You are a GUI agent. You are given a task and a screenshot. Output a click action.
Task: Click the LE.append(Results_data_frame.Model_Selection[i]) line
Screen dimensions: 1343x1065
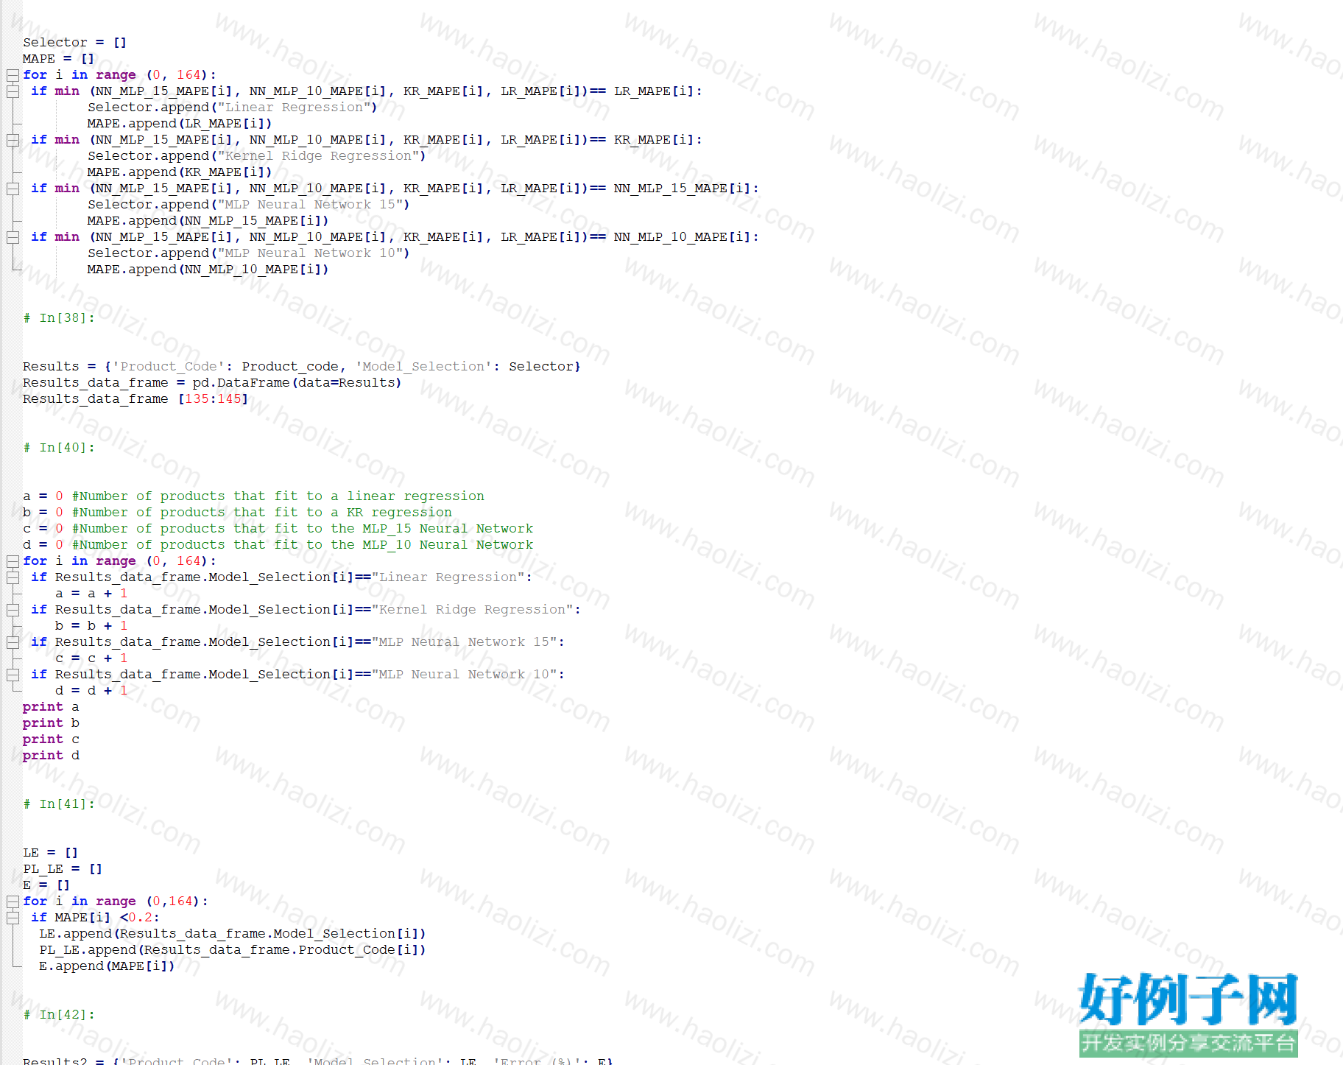click(232, 934)
